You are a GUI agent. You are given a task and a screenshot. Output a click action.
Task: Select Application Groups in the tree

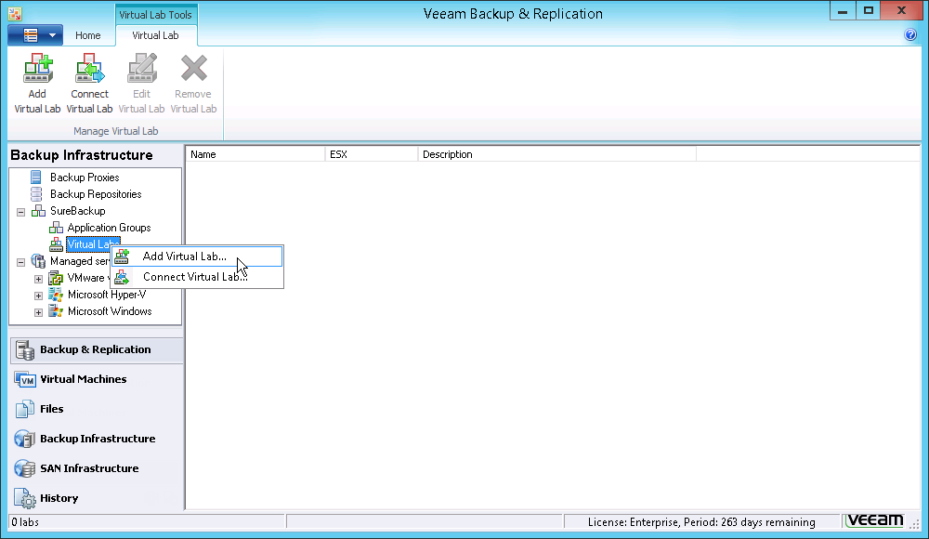109,228
